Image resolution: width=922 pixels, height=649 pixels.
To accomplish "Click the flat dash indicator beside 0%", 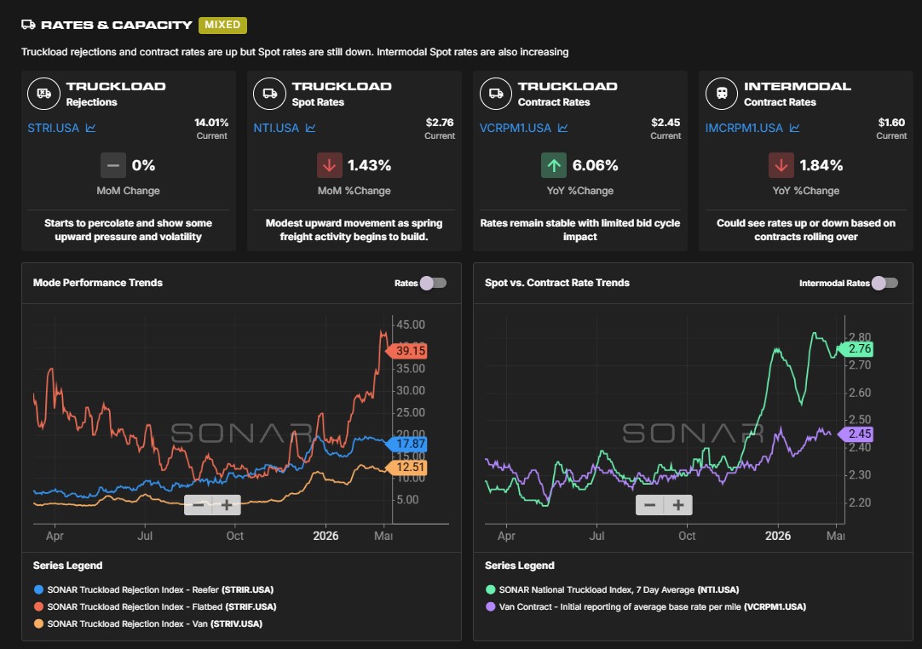I will (112, 165).
